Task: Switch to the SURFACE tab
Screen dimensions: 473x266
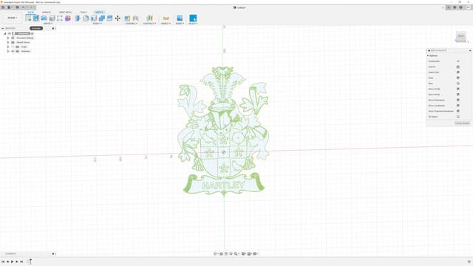Action: [x=46, y=13]
